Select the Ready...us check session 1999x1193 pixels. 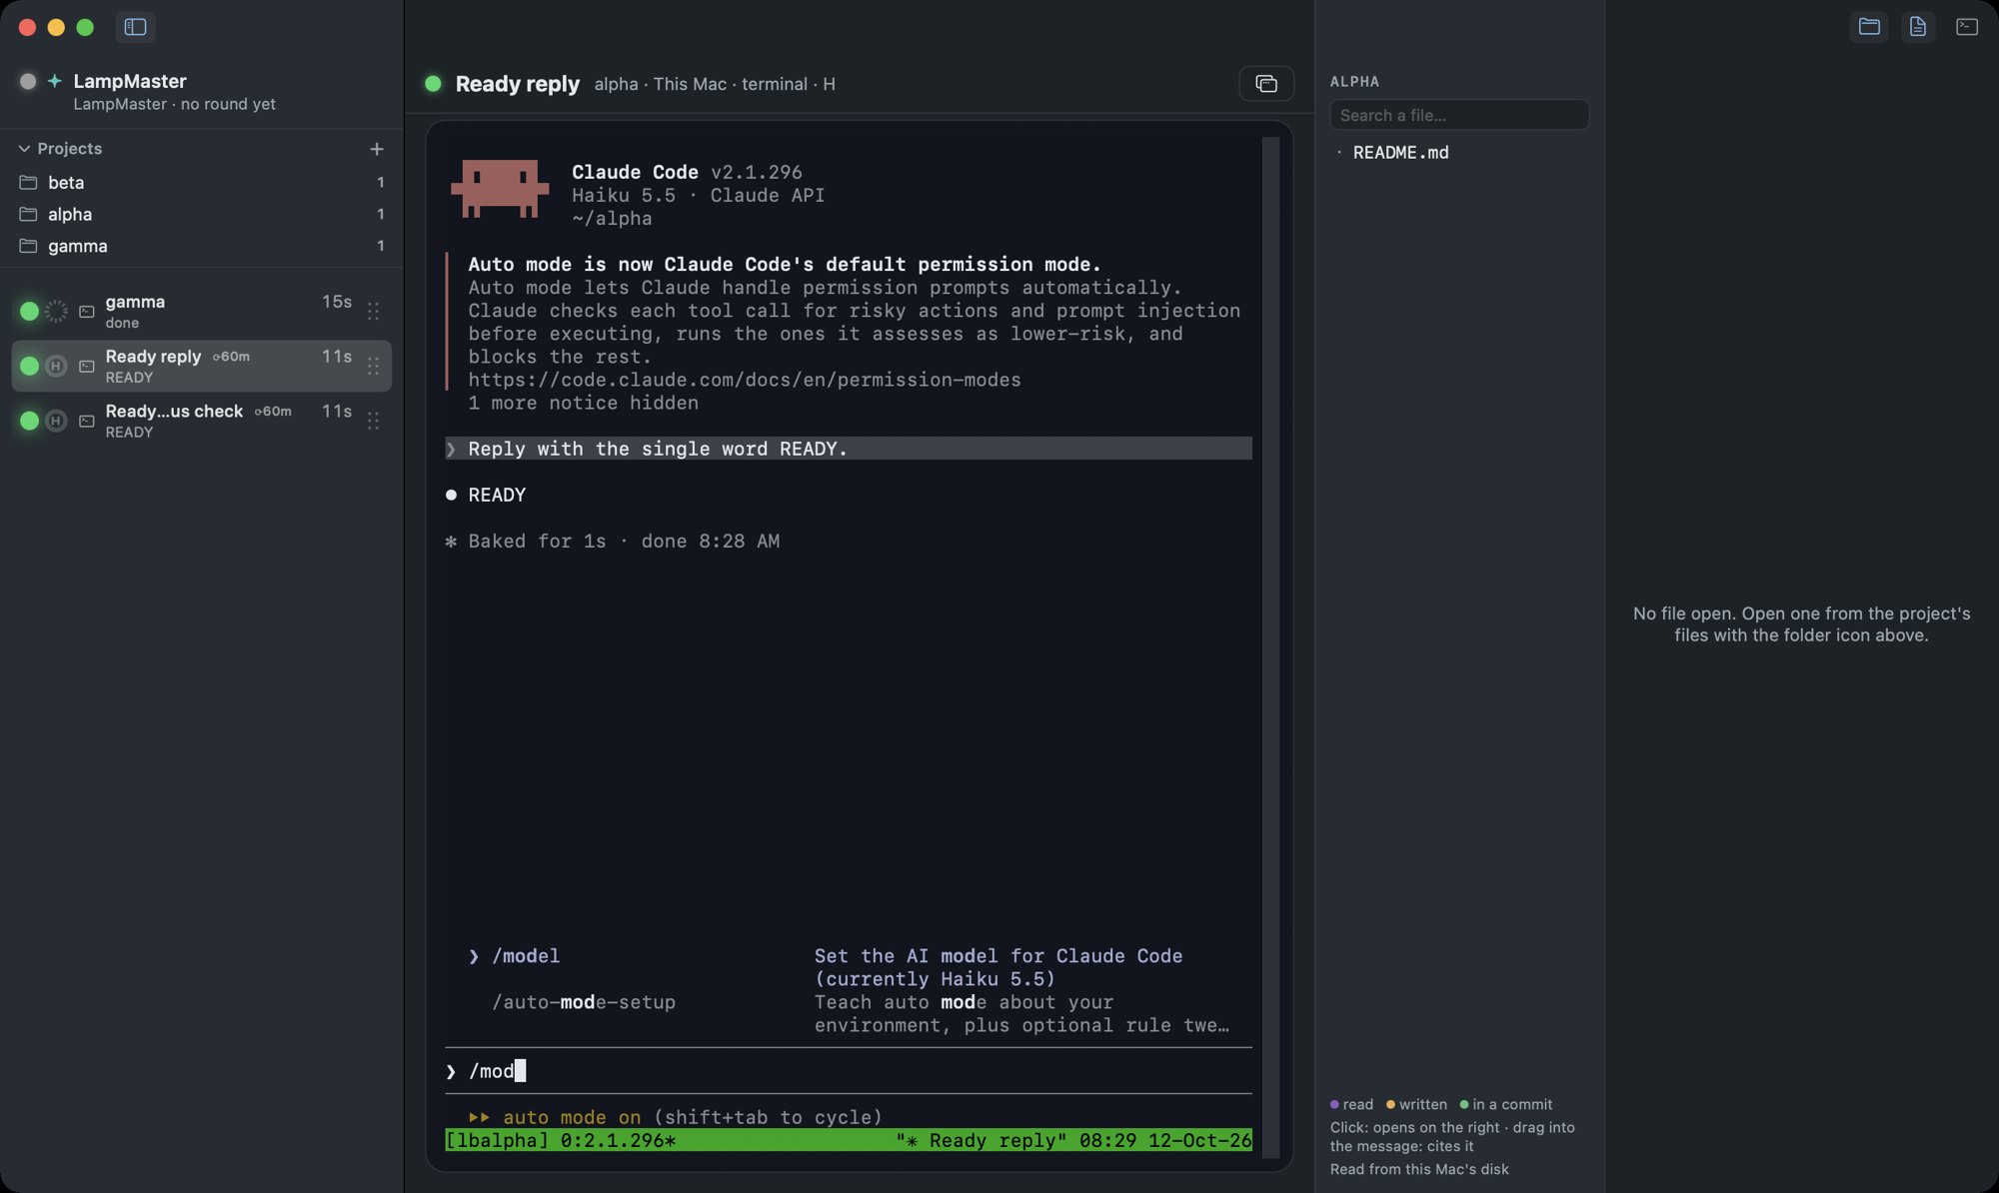201,421
